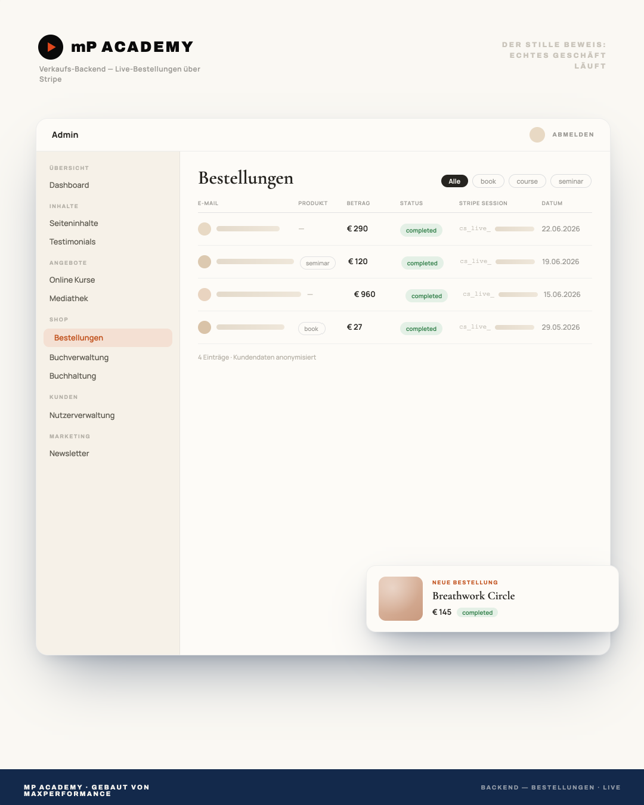Click the mP Academy play logo icon
The width and height of the screenshot is (644, 805).
[x=51, y=47]
